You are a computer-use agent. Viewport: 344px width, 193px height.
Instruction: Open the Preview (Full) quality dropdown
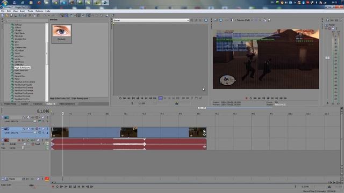245,20
